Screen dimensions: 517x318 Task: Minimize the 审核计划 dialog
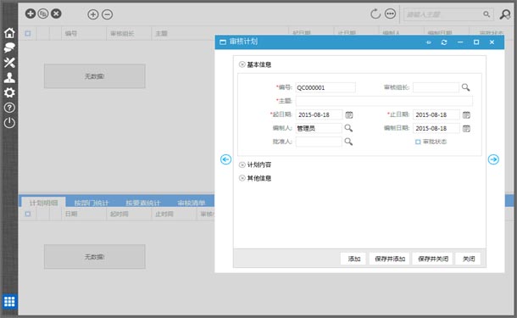click(460, 42)
